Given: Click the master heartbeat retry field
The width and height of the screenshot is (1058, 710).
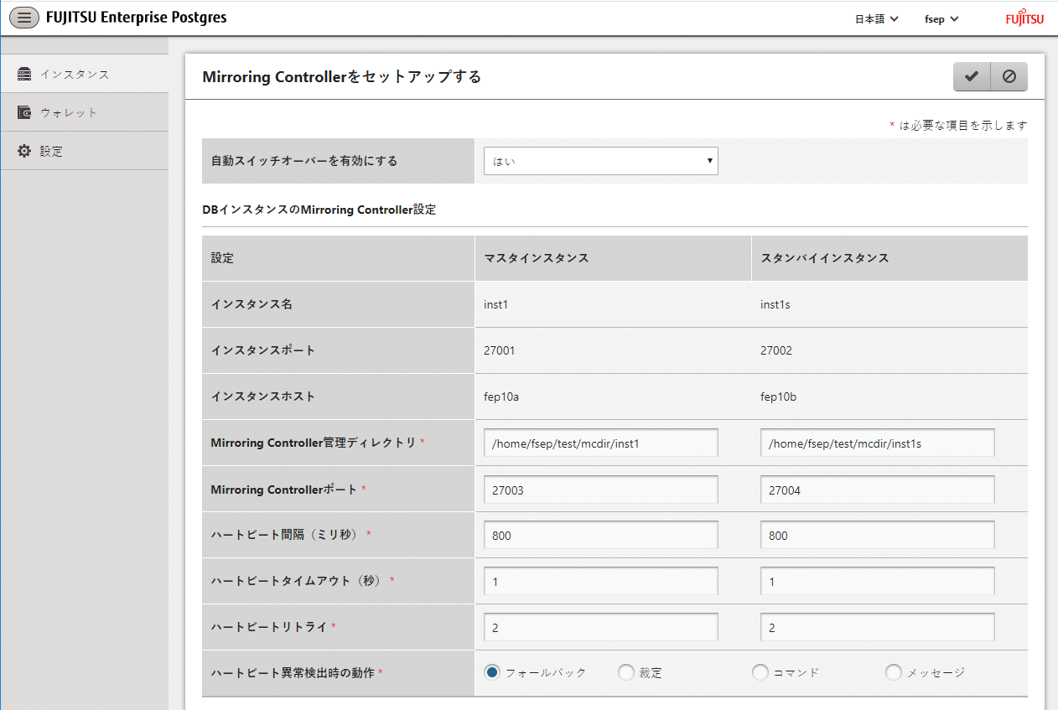Looking at the screenshot, I should point(600,627).
